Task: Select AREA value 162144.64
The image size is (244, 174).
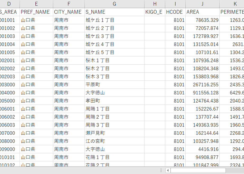Action: (203, 133)
